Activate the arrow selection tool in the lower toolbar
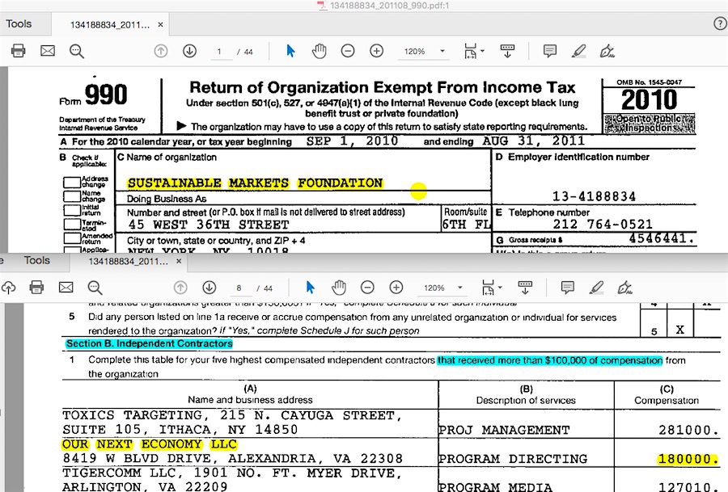Image resolution: width=728 pixels, height=492 pixels. tap(310, 288)
